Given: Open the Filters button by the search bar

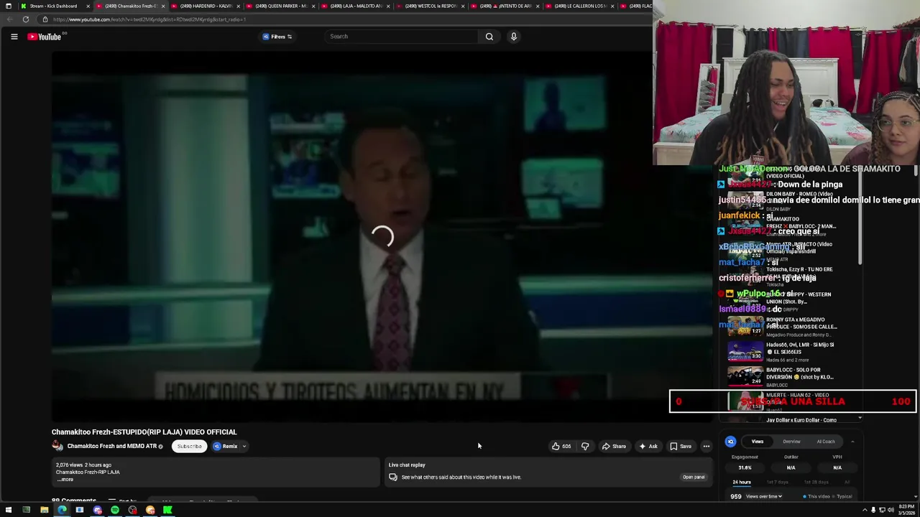Looking at the screenshot, I should coord(277,37).
